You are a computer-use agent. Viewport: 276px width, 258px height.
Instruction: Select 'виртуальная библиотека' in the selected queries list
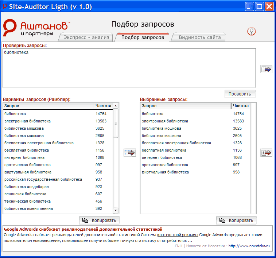pyautogui.click(x=195, y=172)
